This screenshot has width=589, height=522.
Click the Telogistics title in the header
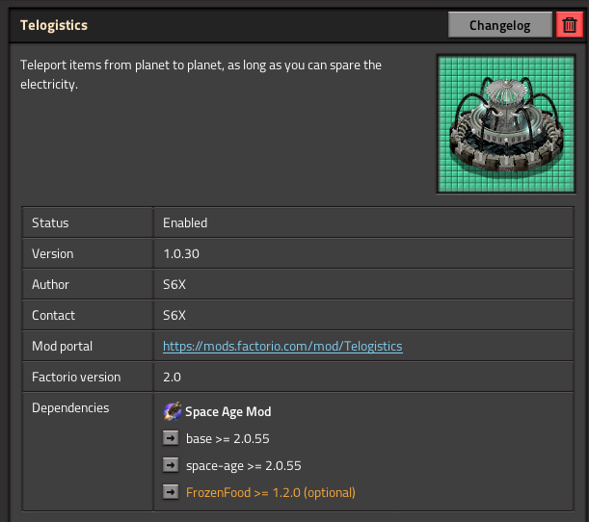tap(54, 26)
